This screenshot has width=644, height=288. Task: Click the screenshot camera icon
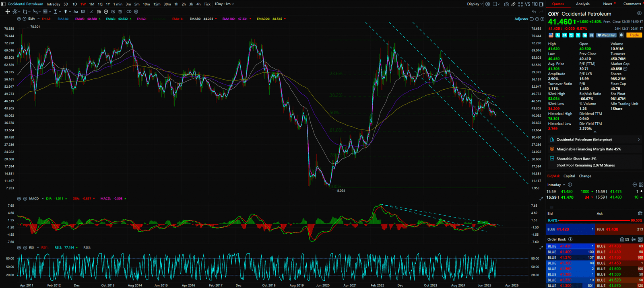[506, 4]
